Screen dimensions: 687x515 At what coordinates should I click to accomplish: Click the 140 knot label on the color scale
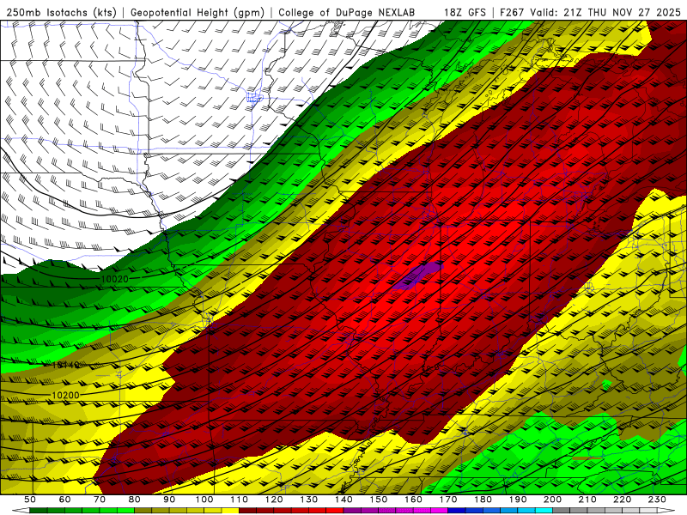(344, 500)
